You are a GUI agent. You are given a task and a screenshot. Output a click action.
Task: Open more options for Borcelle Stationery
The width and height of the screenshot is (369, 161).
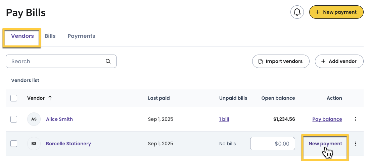[356, 144]
